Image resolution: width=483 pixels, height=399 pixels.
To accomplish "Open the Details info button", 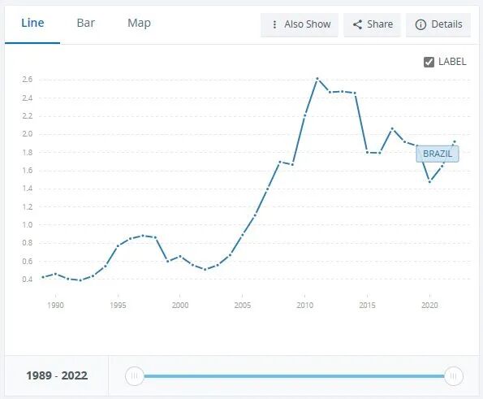I will [438, 24].
